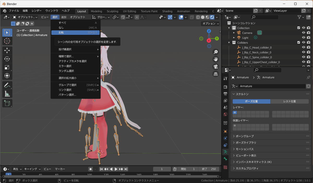Toggle viewport visibility of the Camera object
The image size is (313, 183).
[304, 33]
